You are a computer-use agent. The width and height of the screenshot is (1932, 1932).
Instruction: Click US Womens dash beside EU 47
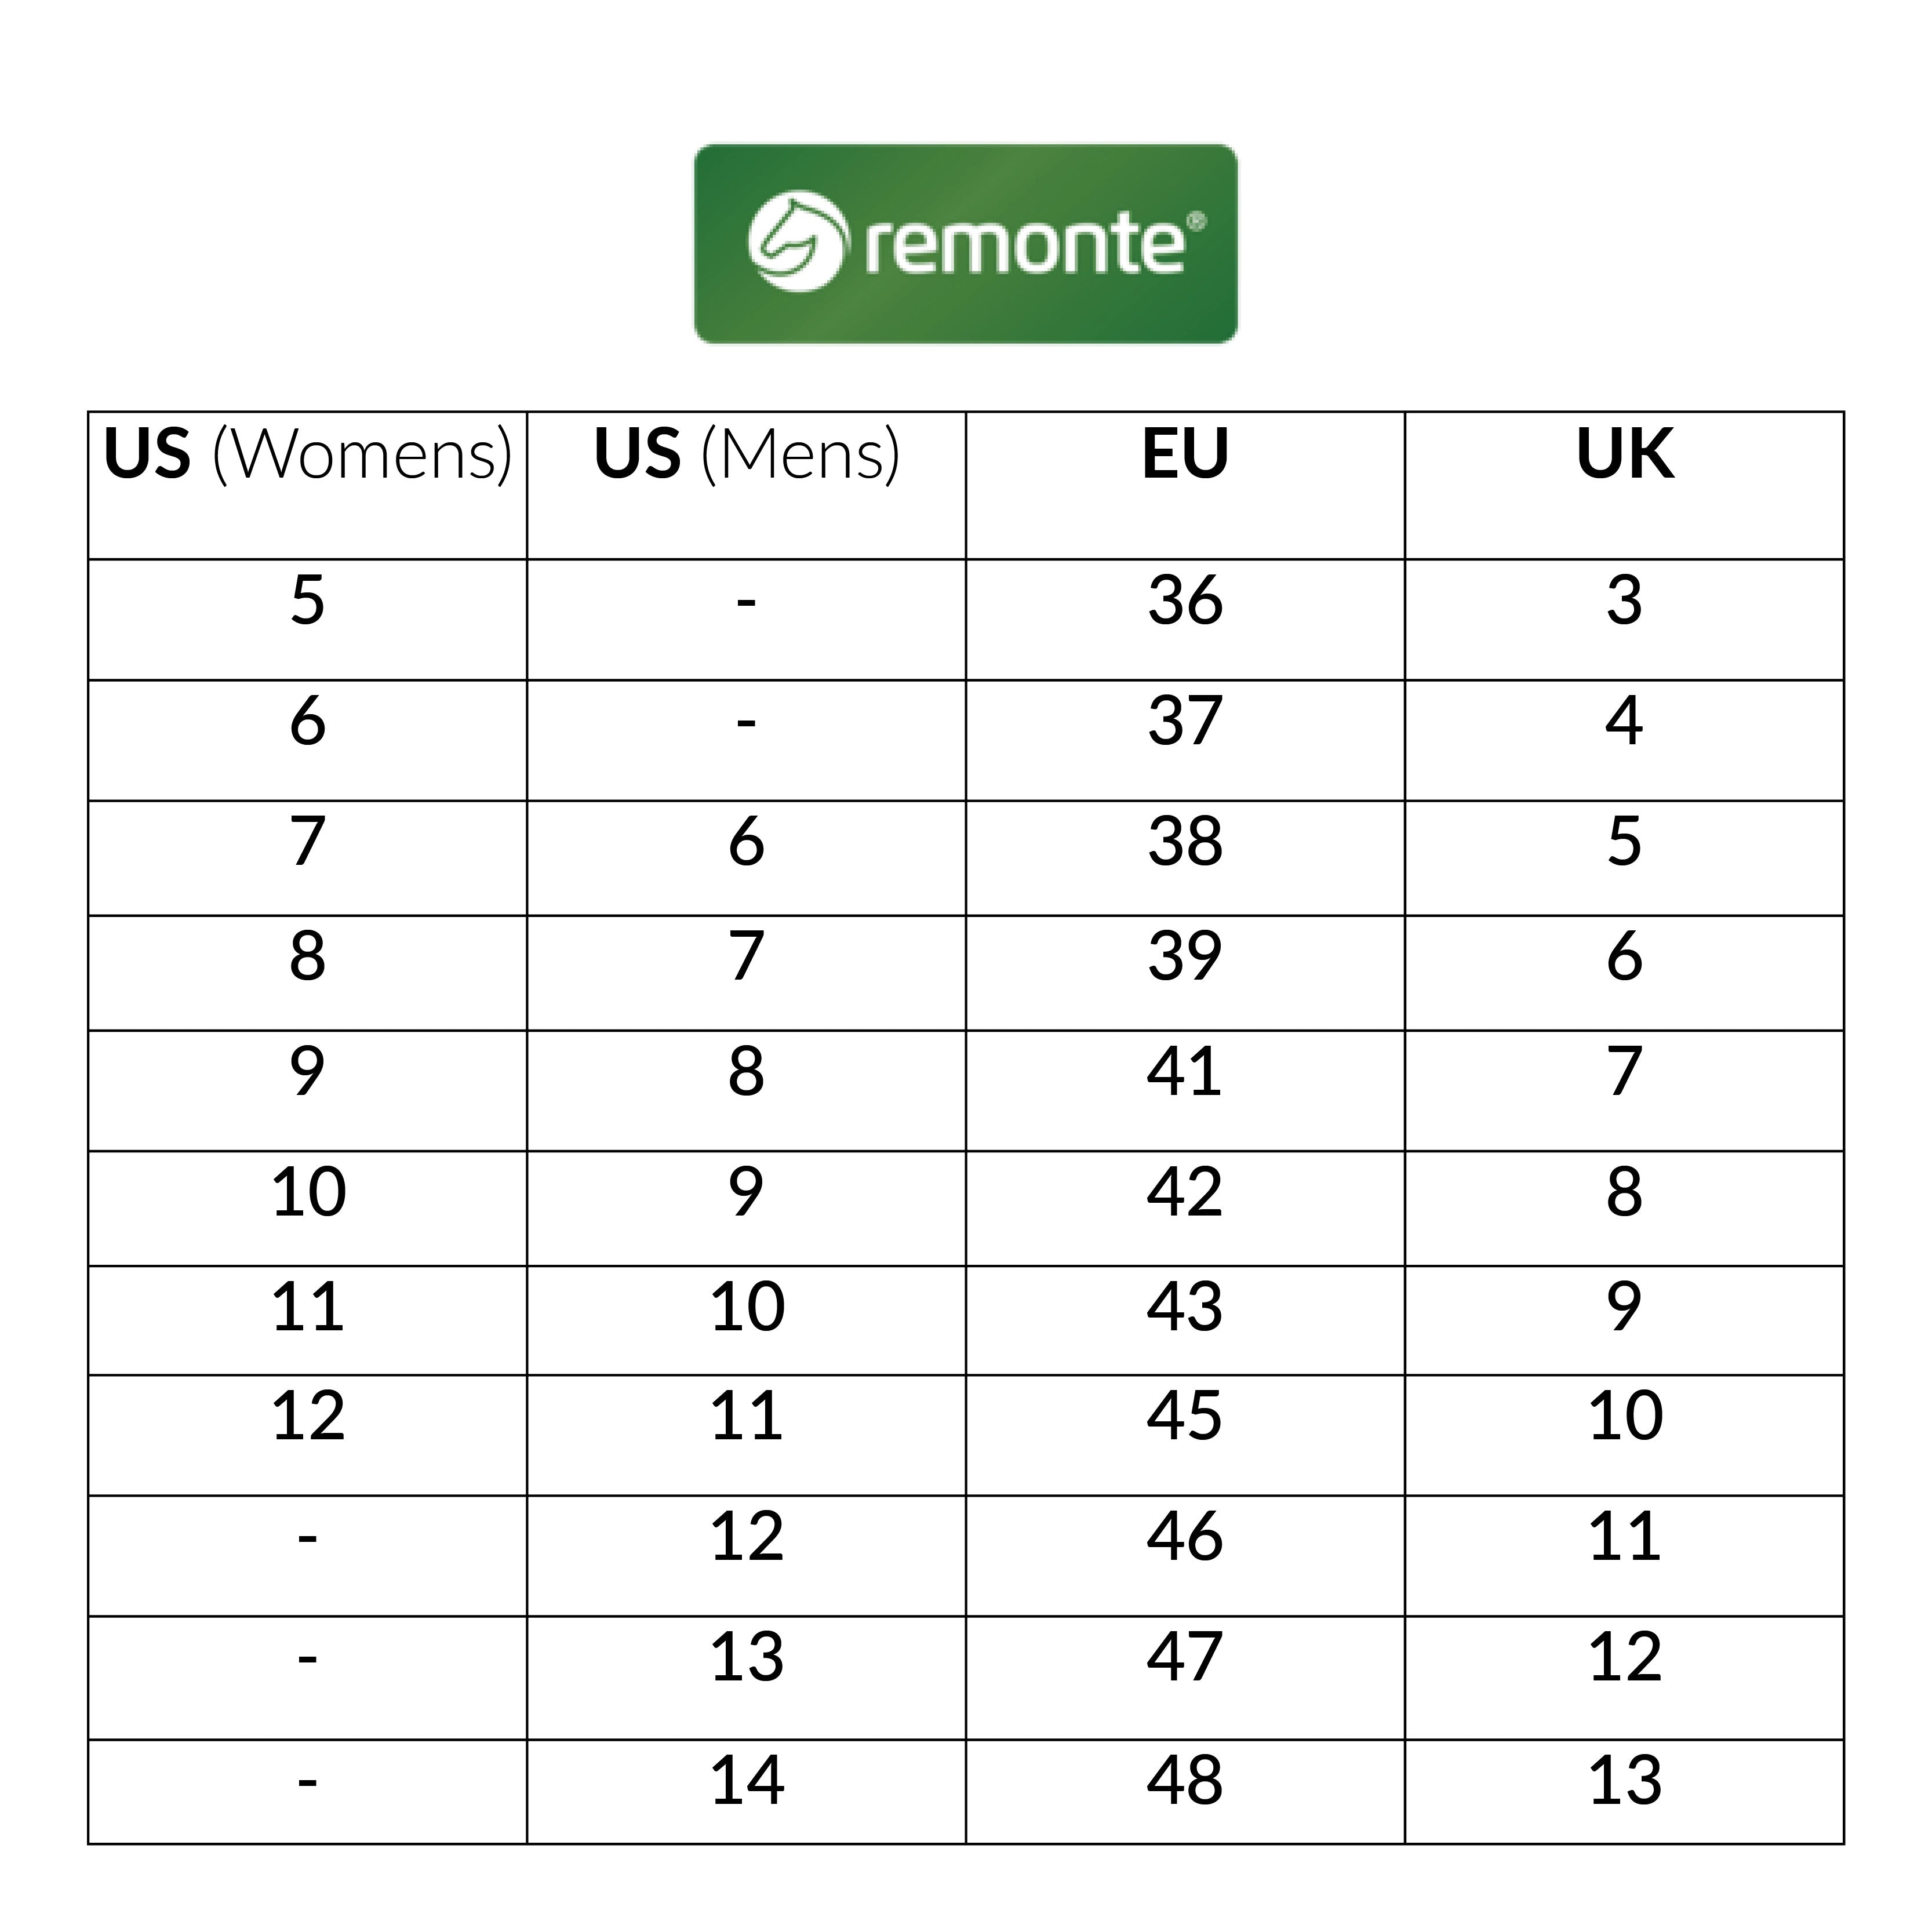tap(307, 1659)
